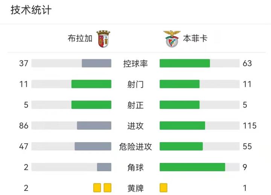Click the 控球率 stat label
Screen dimensions: 271x195
pos(135,63)
